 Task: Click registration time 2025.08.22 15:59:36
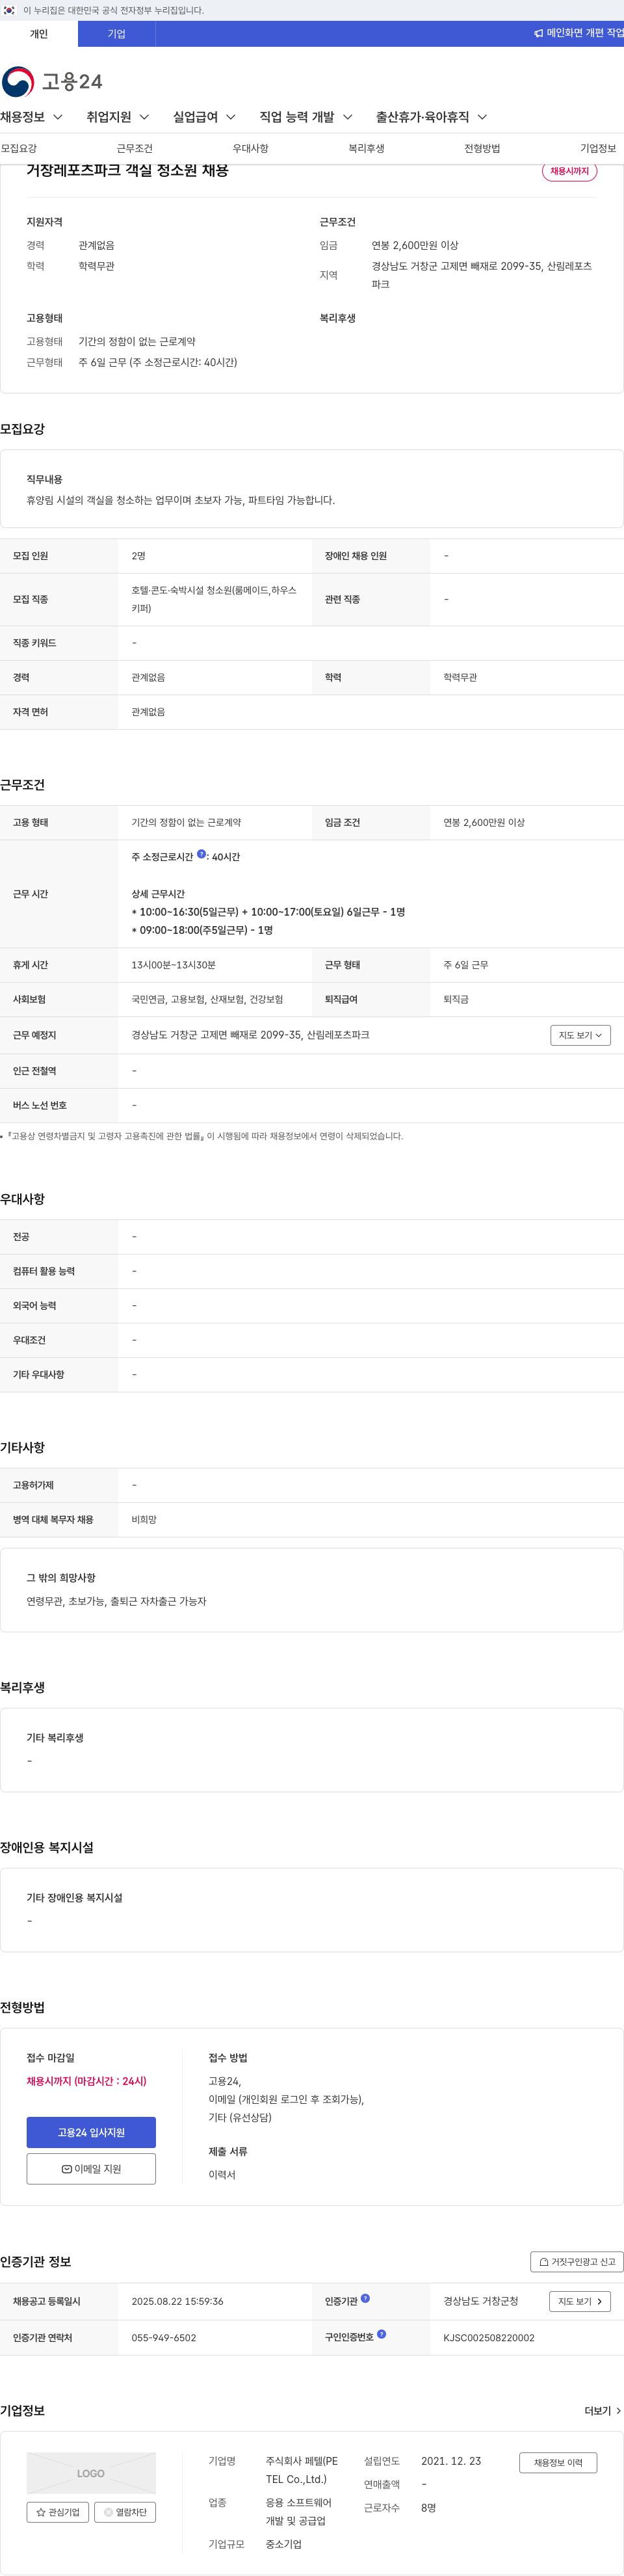(177, 2301)
